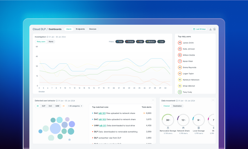The height and width of the screenshot is (149, 248).
Task: Click the largest bubble in the behavior chart
Action: [55, 128]
